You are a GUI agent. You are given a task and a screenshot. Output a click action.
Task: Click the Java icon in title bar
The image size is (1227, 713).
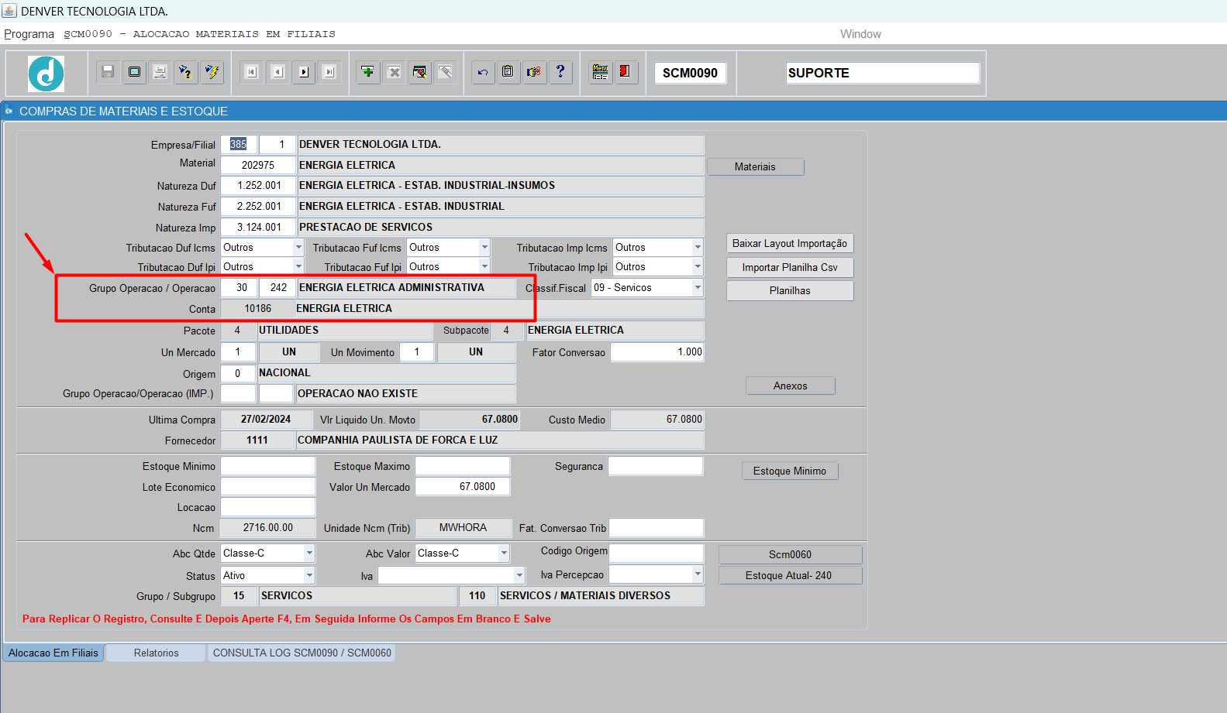[9, 11]
